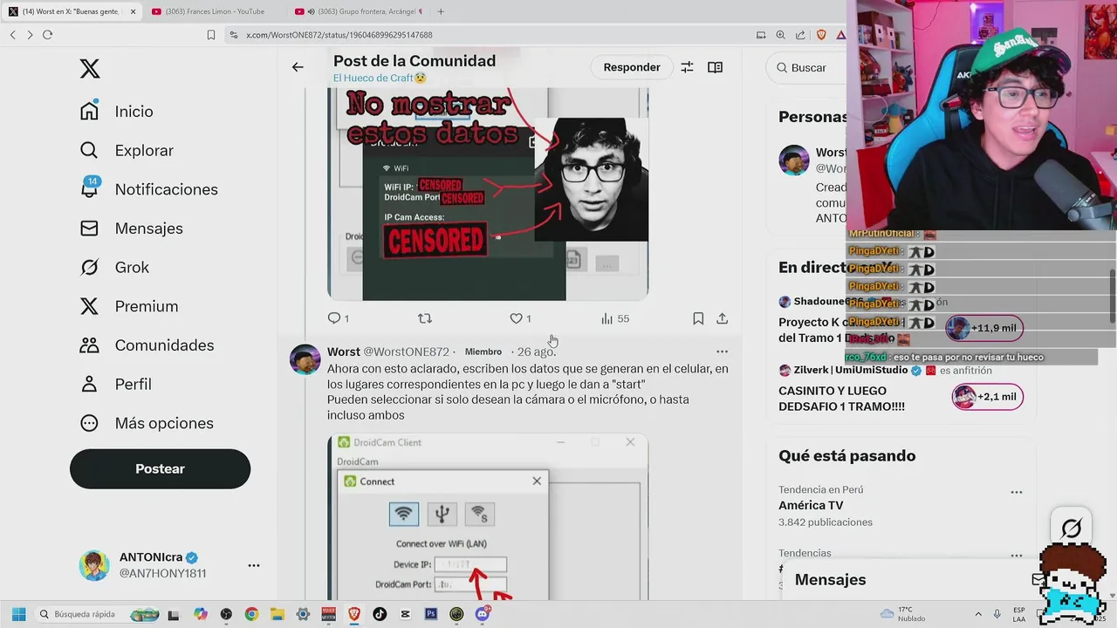
Task: Click the share icon in address bar
Action: (800, 35)
